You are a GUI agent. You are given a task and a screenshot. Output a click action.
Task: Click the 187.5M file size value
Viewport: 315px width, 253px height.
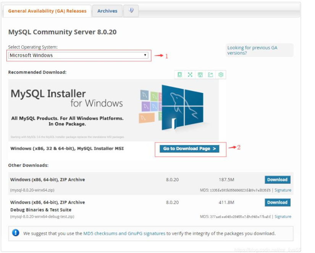pos(226,179)
